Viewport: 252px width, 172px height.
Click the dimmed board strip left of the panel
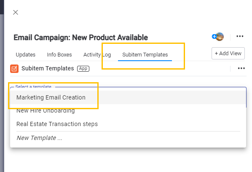(x=2, y=93)
